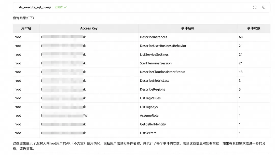
Task: Click the 已完成 status label
Action: 59,7
